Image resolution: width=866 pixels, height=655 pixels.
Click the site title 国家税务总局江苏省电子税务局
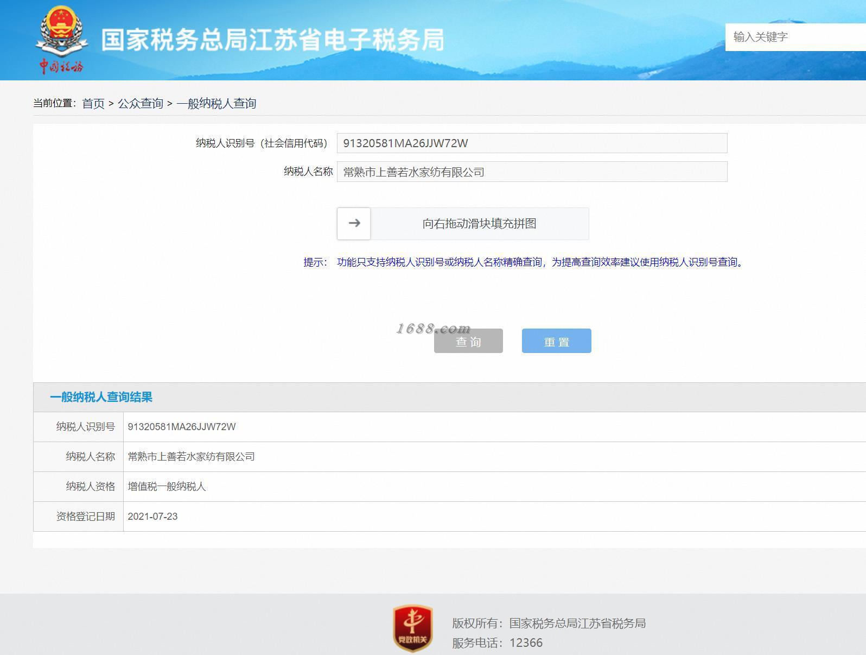[x=273, y=40]
